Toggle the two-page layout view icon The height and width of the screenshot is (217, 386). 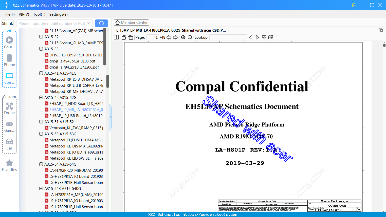[x=116, y=37]
